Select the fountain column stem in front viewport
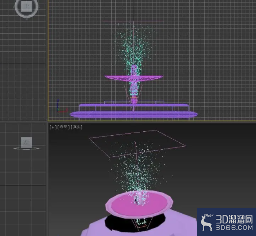The width and height of the screenshot is (256, 236). 134,89
